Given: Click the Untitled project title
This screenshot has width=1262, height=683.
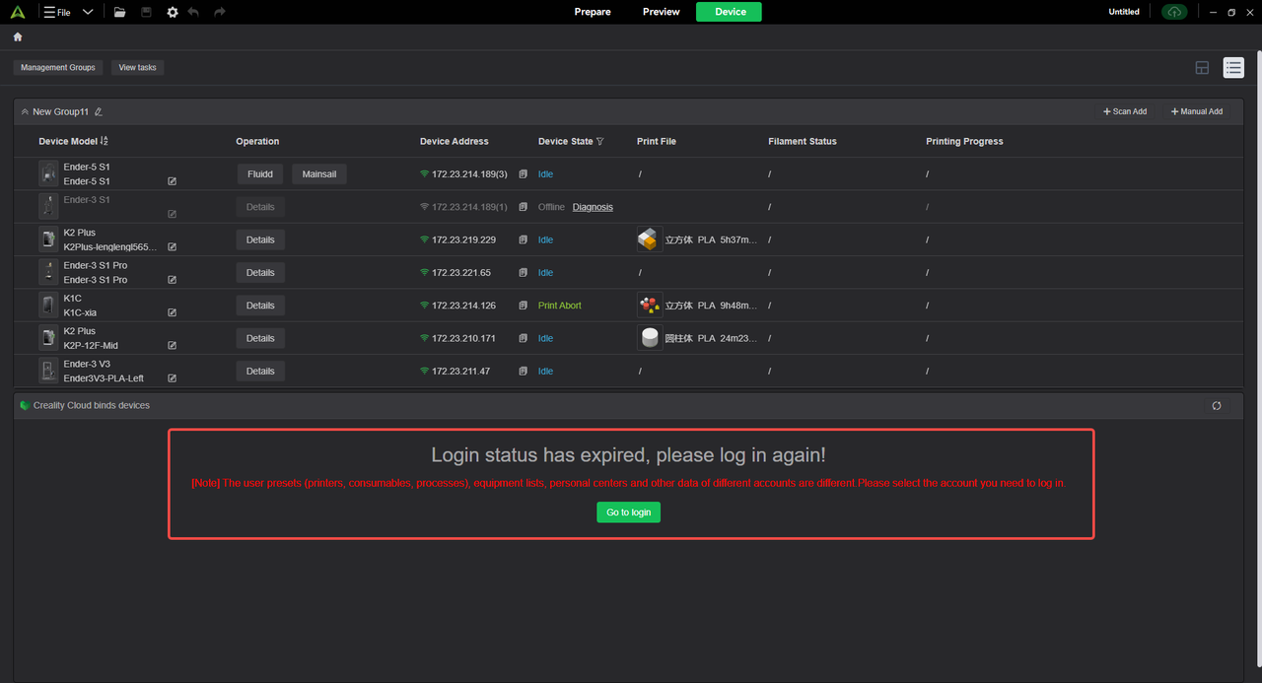Looking at the screenshot, I should coord(1124,12).
